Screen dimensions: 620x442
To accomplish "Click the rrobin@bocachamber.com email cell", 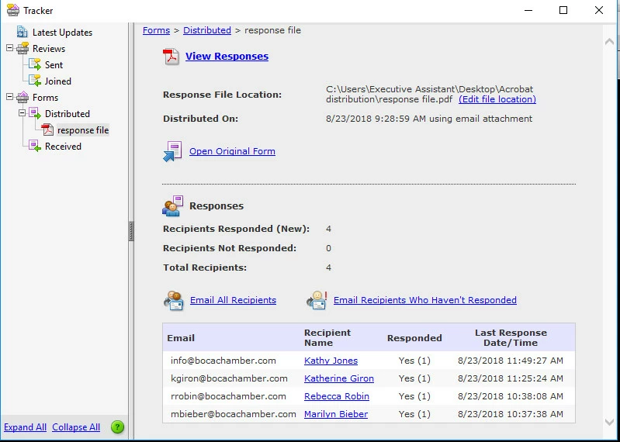I will pyautogui.click(x=228, y=396).
